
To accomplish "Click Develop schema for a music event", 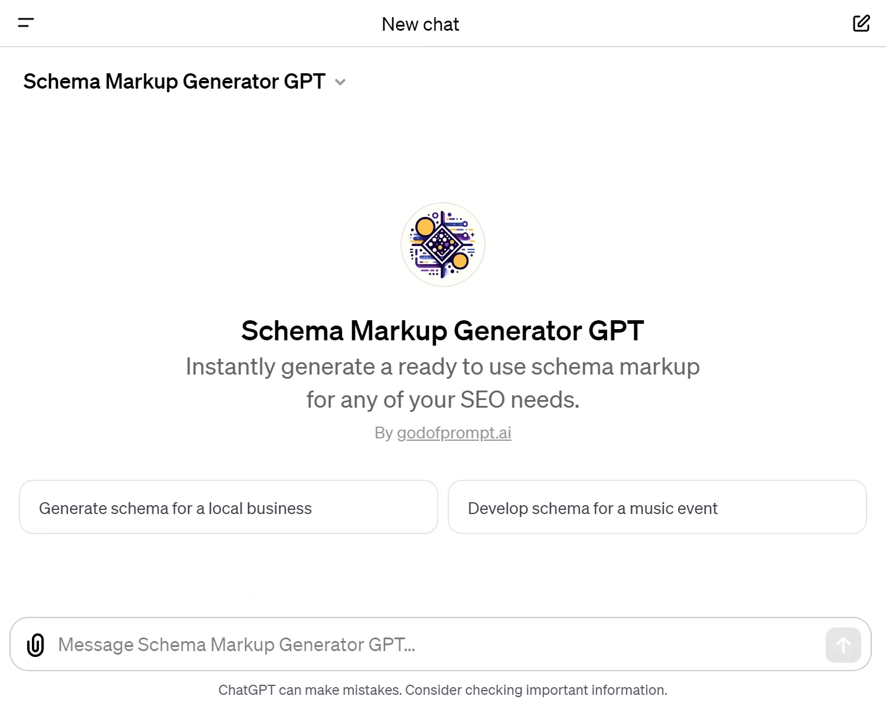I will 657,508.
